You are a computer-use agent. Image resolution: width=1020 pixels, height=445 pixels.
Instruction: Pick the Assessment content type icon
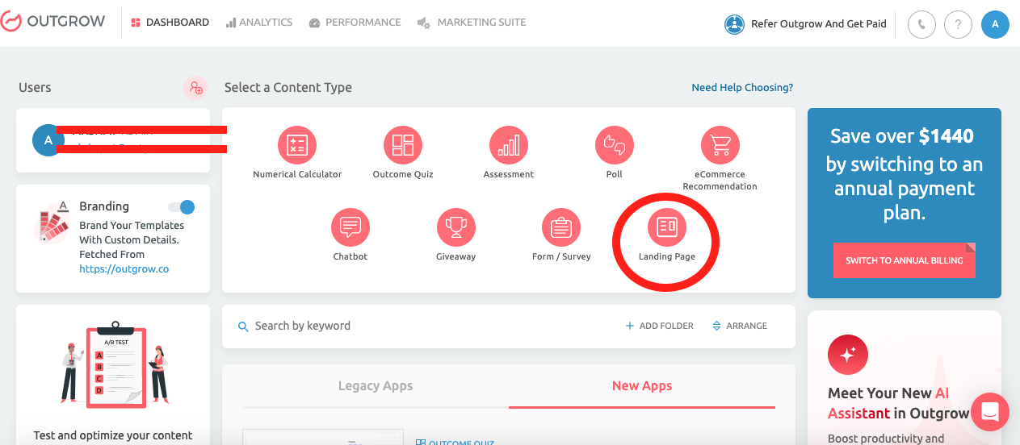click(509, 145)
